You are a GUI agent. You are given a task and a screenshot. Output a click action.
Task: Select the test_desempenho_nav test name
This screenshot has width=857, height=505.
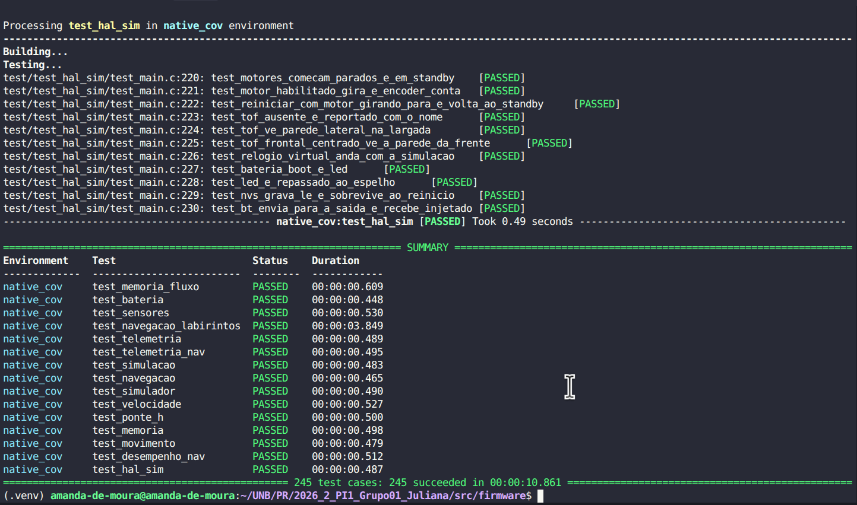coord(148,456)
